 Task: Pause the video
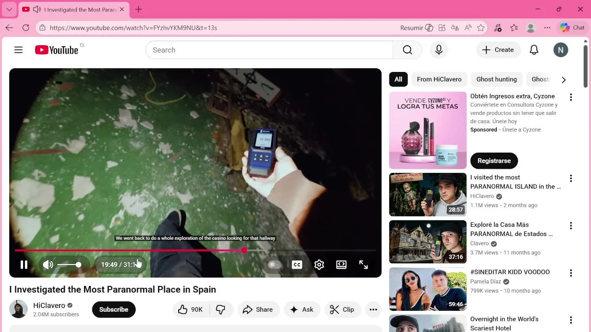point(24,265)
